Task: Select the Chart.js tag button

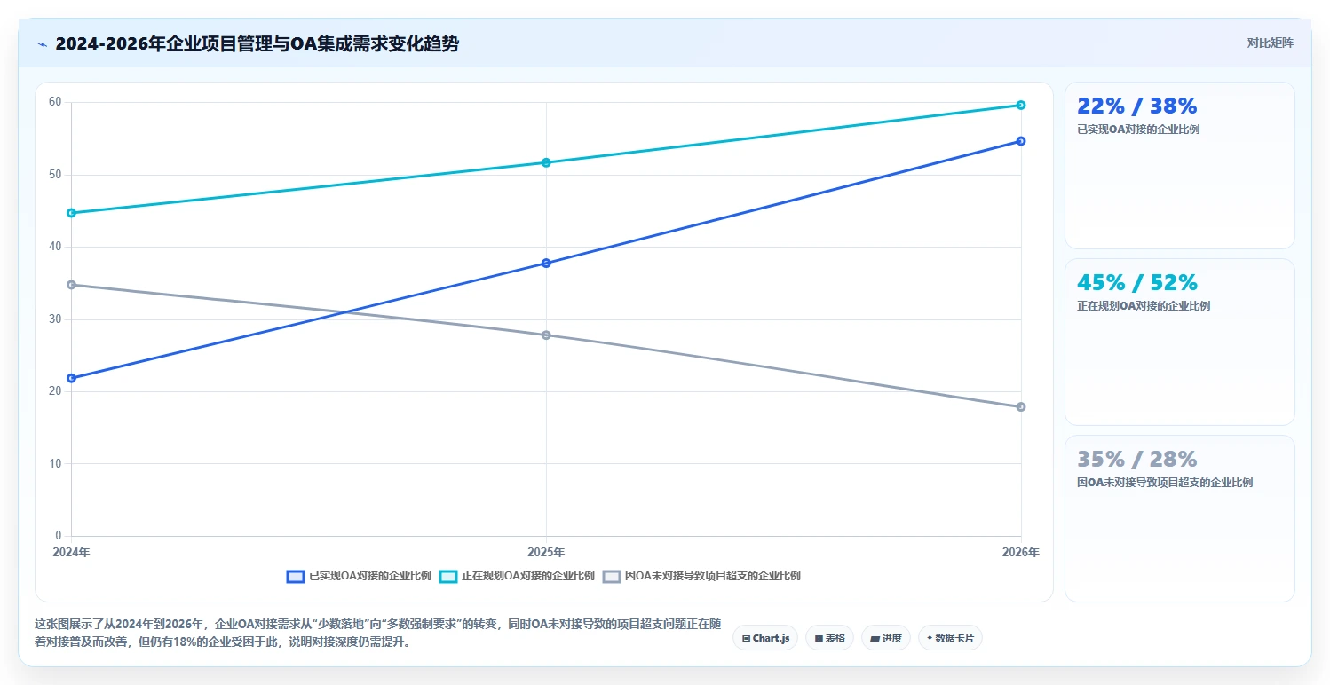Action: coord(765,638)
